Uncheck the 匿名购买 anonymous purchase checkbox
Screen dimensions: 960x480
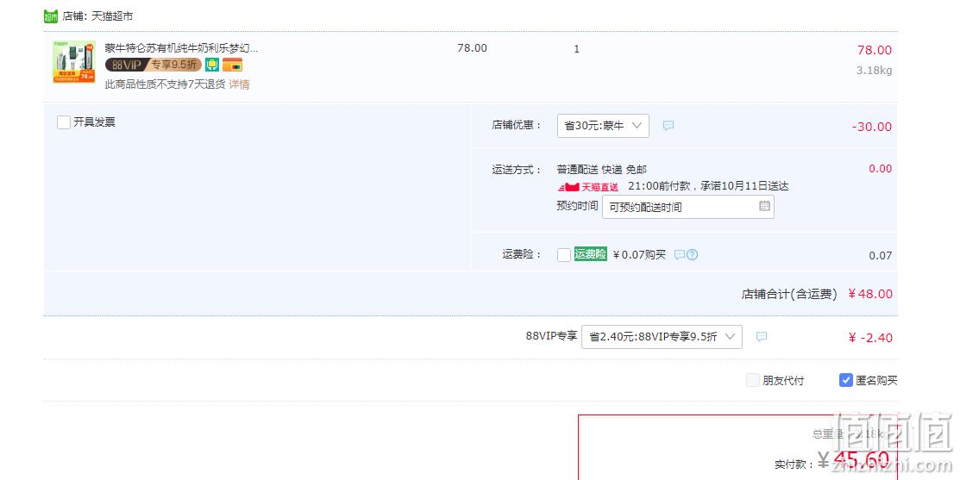(845, 380)
